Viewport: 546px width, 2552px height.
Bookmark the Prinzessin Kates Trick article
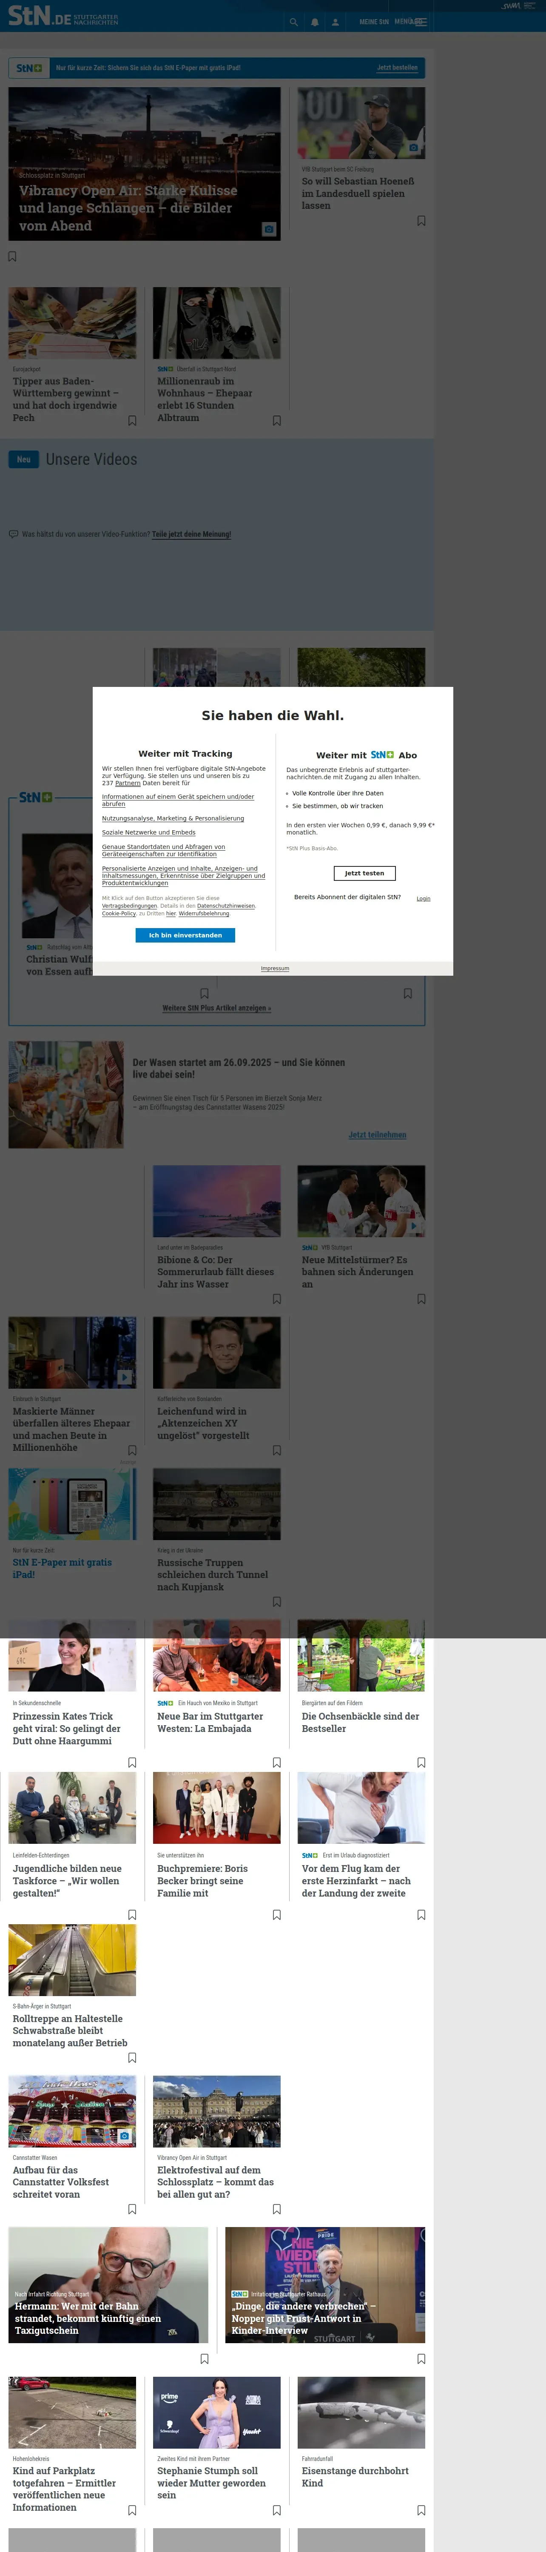132,1763
